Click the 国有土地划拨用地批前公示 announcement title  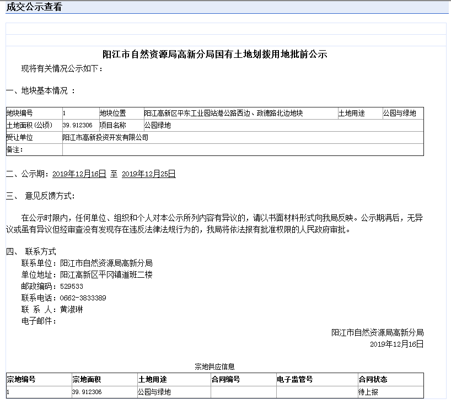215,55
